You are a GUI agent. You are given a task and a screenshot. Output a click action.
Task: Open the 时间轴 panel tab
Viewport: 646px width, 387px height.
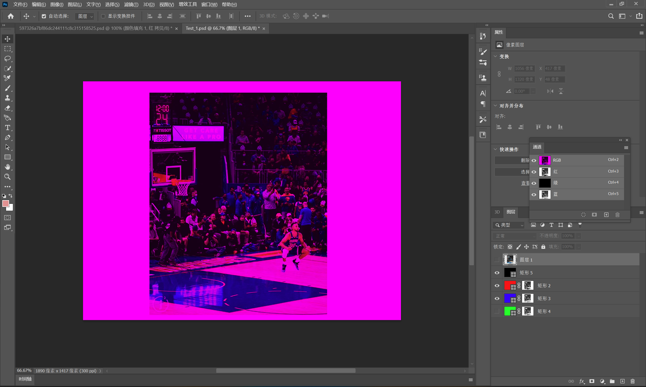point(25,379)
